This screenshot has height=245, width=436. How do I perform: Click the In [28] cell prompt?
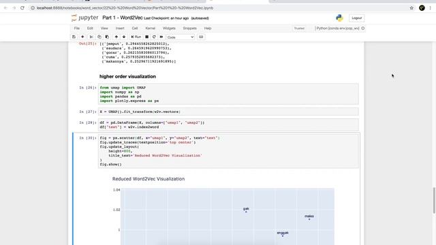click(88, 122)
